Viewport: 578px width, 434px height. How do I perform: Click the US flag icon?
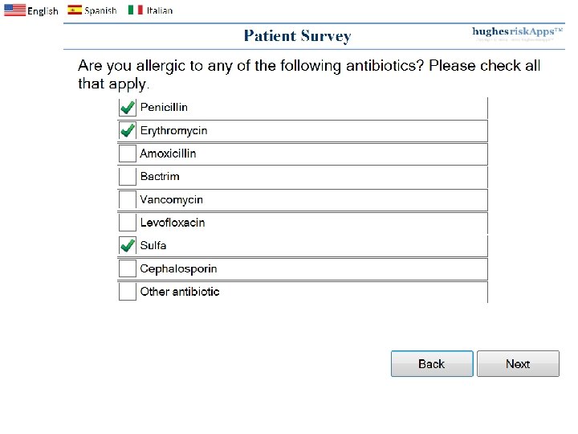14,10
